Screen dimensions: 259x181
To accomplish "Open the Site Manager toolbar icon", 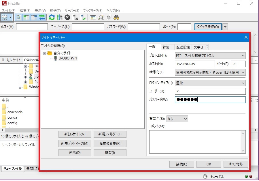I will [4, 17].
